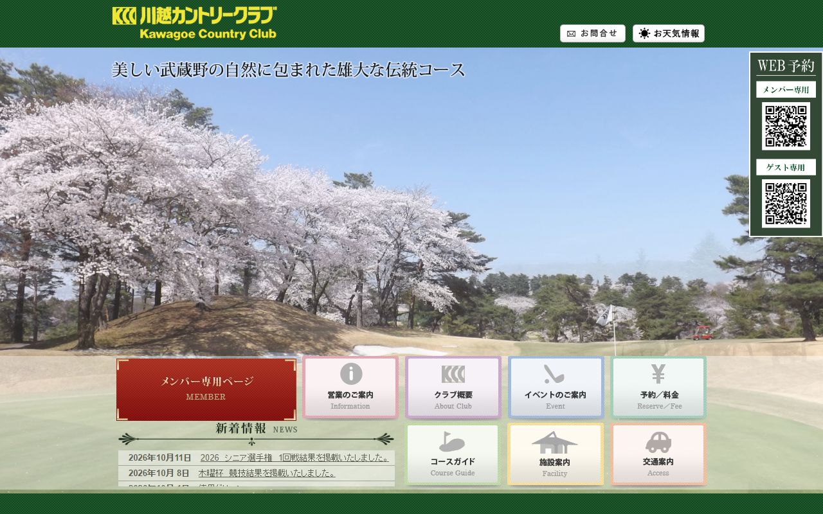Click the guest-only QR code

(786, 204)
